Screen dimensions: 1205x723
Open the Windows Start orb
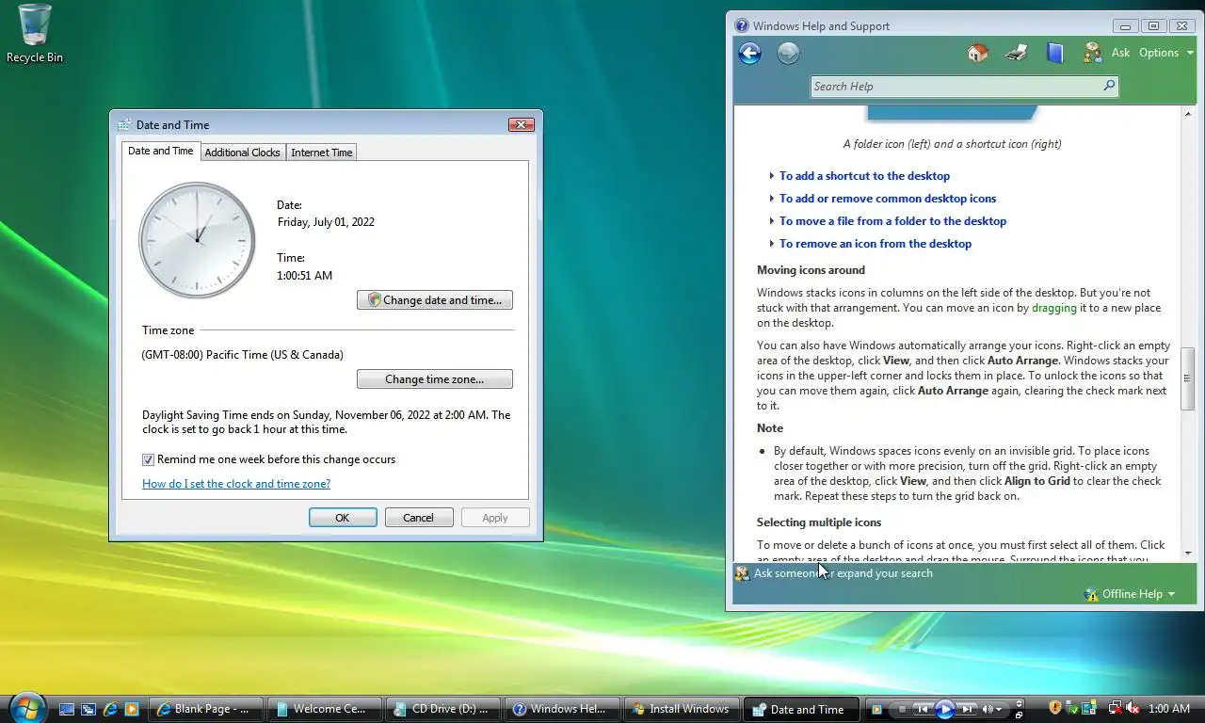click(27, 707)
